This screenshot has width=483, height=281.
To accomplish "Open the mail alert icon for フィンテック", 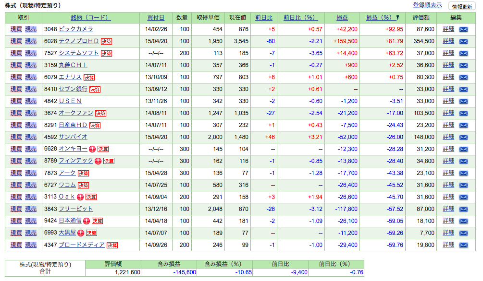I will [x=463, y=161].
